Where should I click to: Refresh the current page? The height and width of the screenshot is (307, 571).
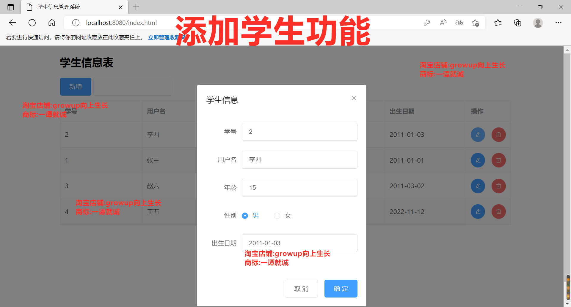(x=32, y=23)
